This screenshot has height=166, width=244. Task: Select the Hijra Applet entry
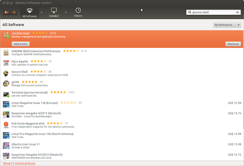point(122,63)
